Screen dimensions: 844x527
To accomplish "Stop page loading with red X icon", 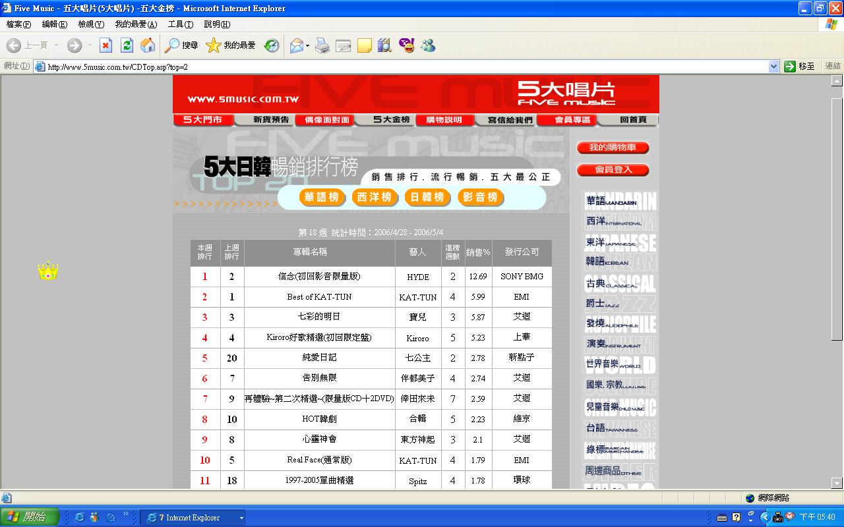I will point(105,45).
